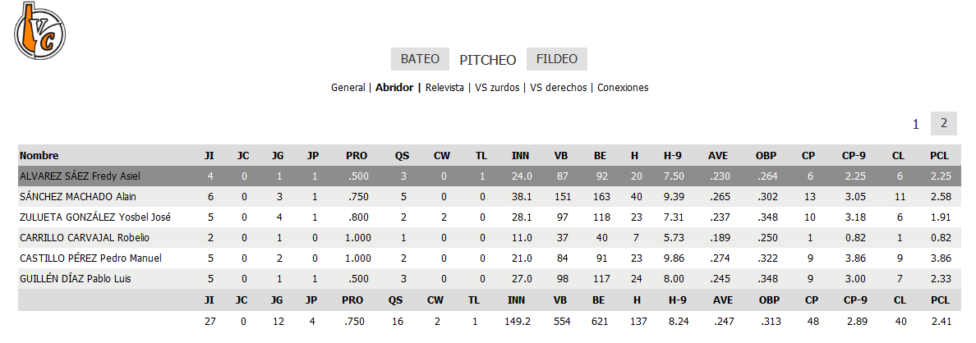Sort by the top PCL column header

(940, 155)
